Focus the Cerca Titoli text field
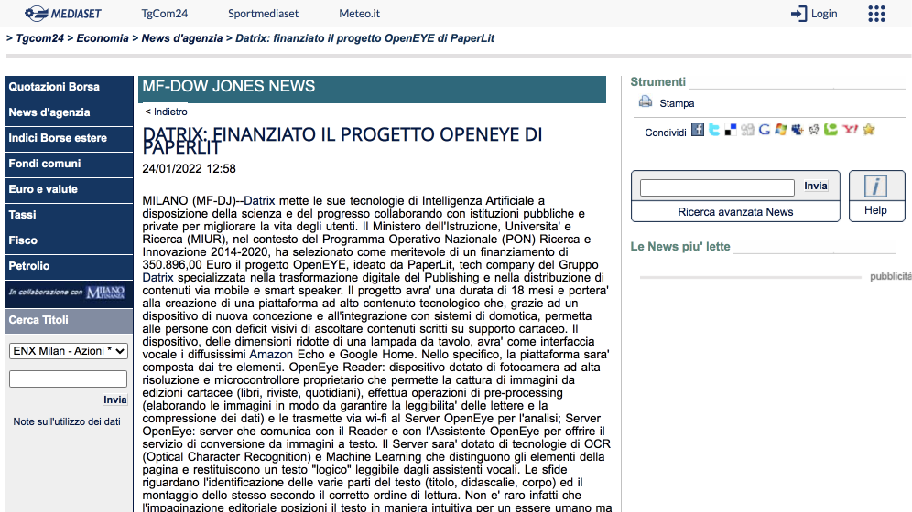This screenshot has width=912, height=512. (68, 379)
